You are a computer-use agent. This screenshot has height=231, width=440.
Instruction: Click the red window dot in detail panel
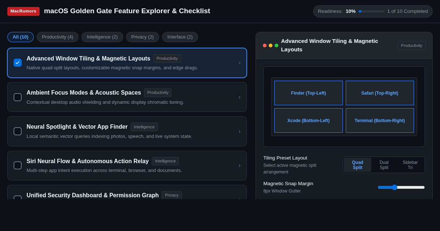point(265,45)
